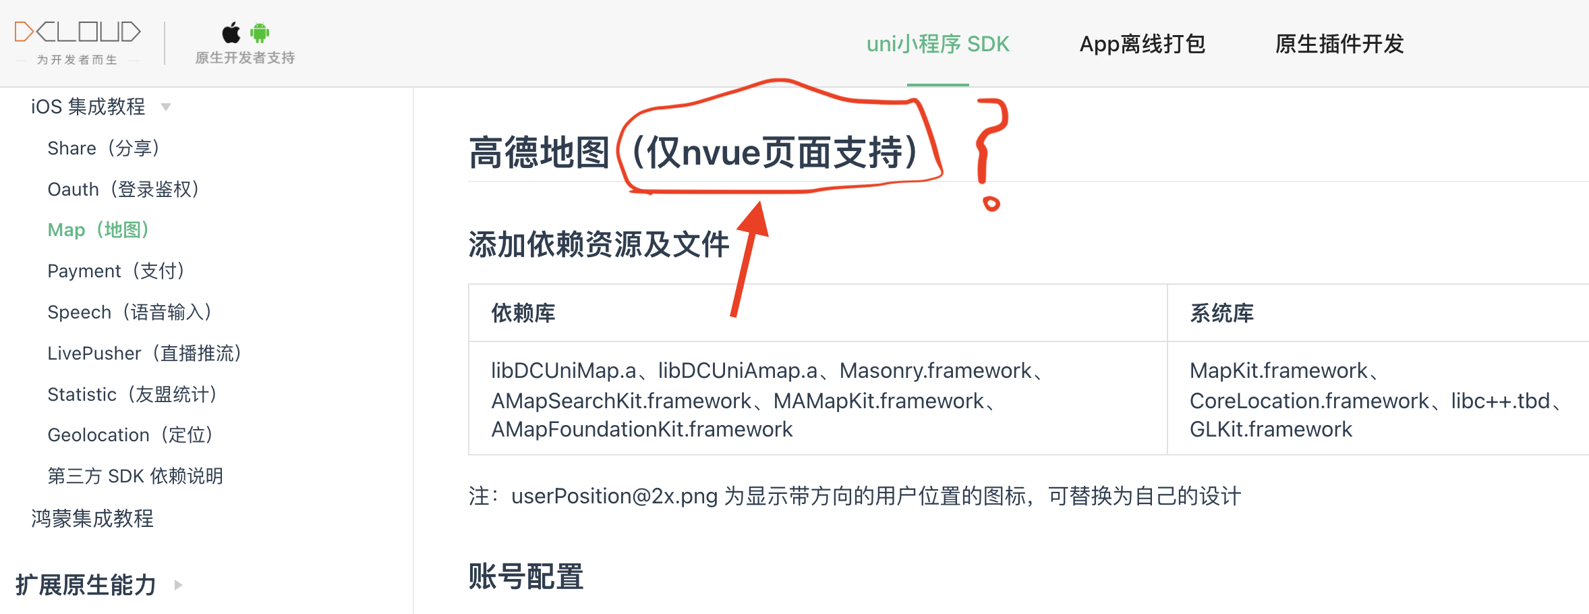Open 第三方 SDK 依赖说明 sidebar entry
Viewport: 1589px width, 614px height.
point(135,476)
